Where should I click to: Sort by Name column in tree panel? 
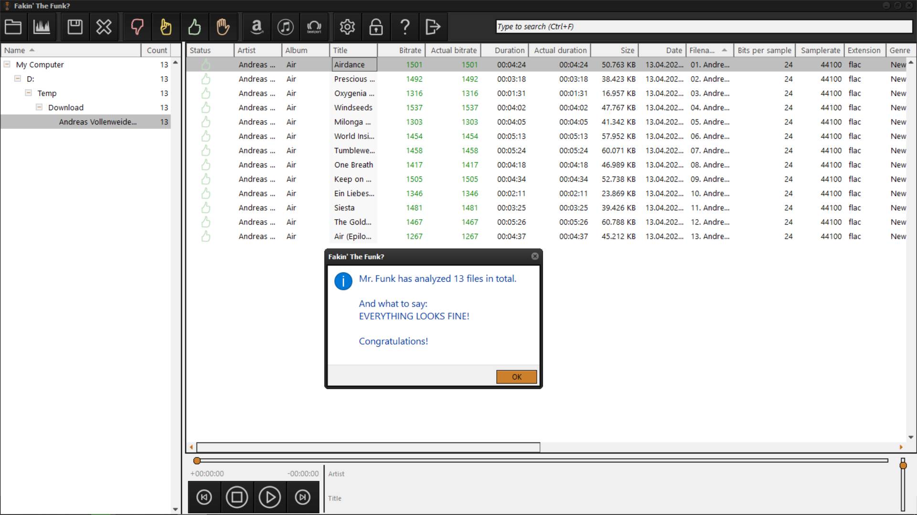tap(71, 50)
